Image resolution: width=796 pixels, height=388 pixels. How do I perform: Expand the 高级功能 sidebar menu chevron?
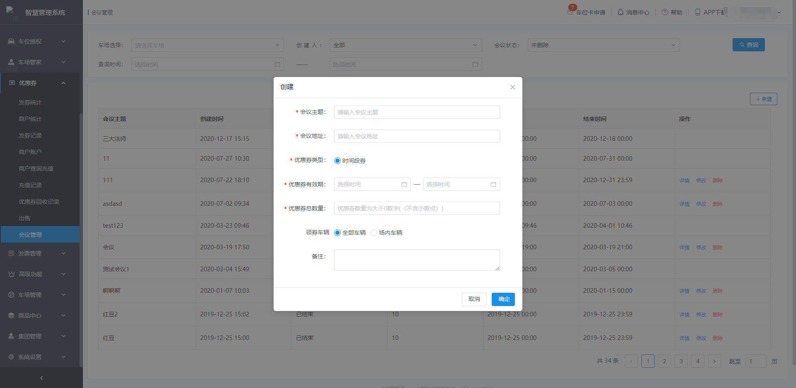coord(63,274)
